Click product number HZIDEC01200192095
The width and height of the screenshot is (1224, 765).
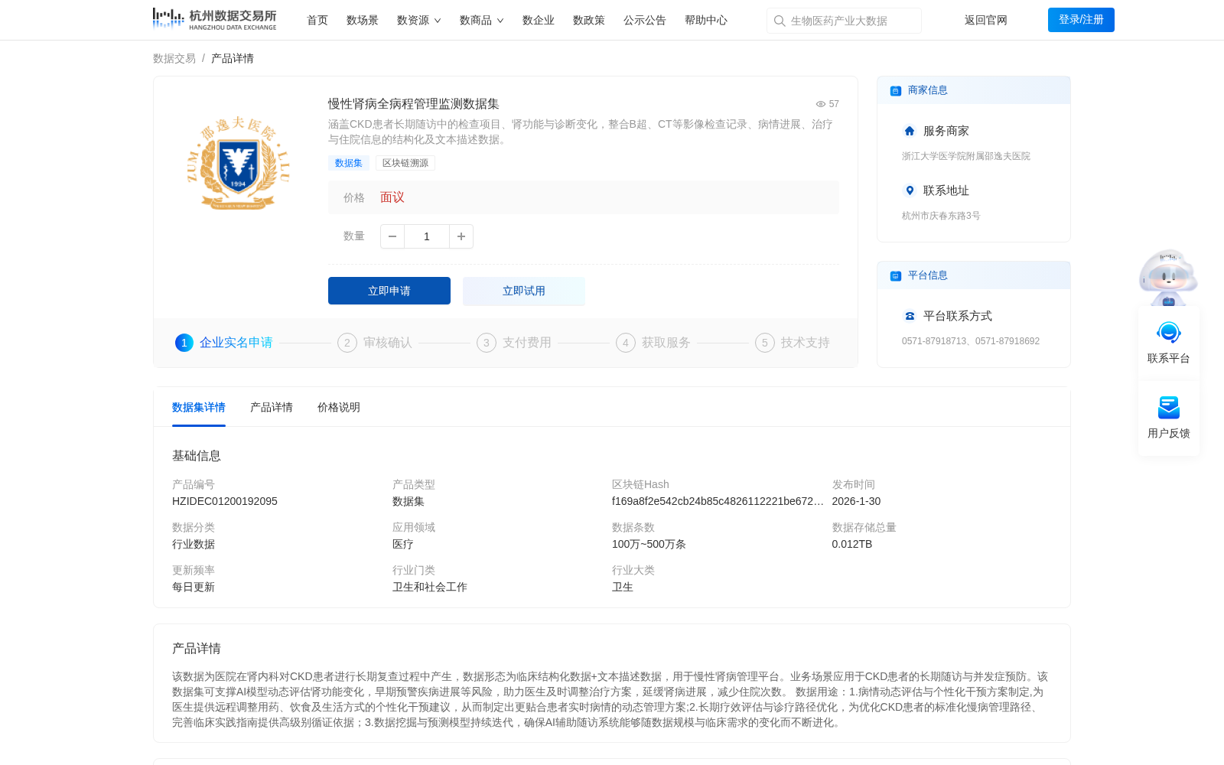225,501
